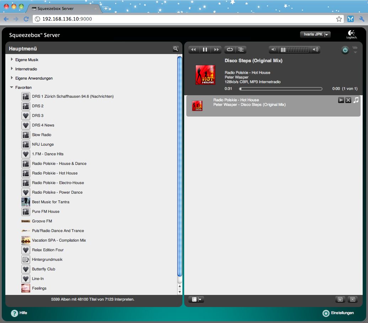Screen dimensions: 368x323
Task: Click the NRJ Lounge station icon
Action: coord(26,145)
